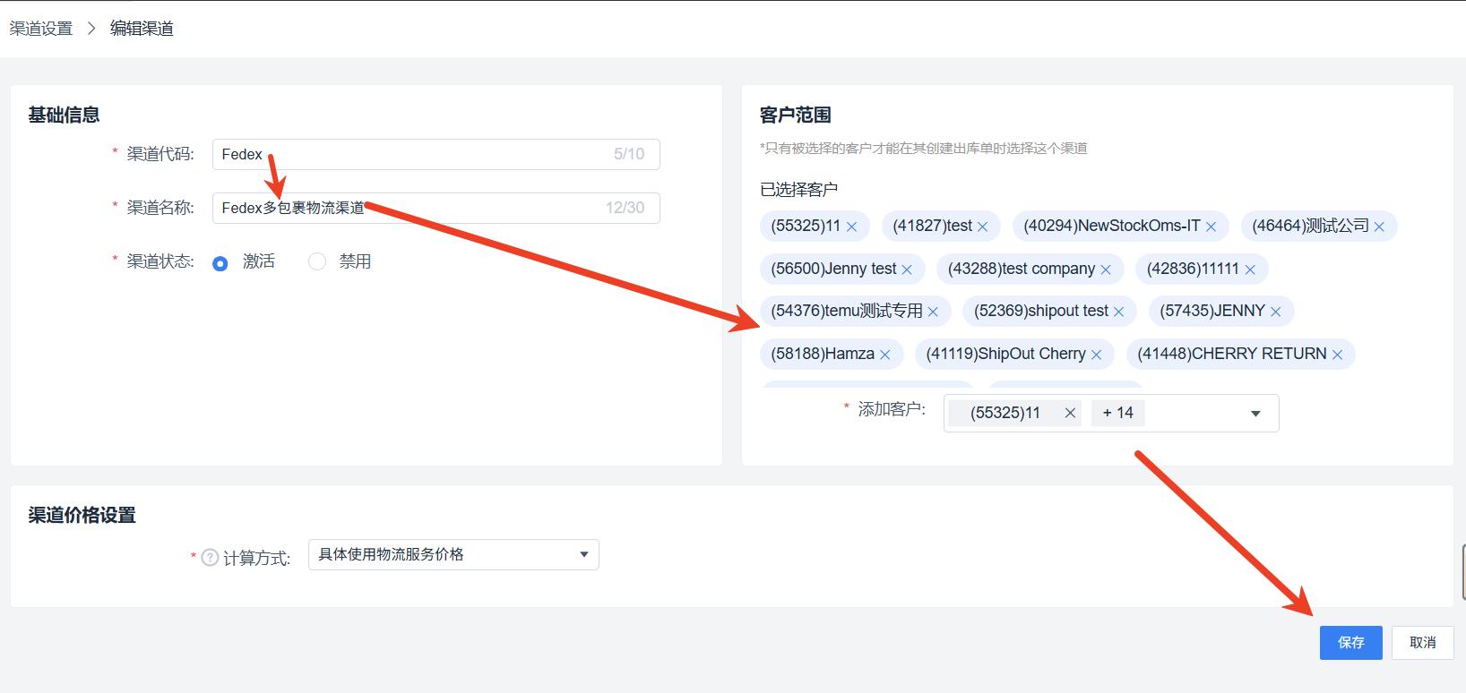
Task: Click the + 14 more customers tag
Action: [1117, 413]
